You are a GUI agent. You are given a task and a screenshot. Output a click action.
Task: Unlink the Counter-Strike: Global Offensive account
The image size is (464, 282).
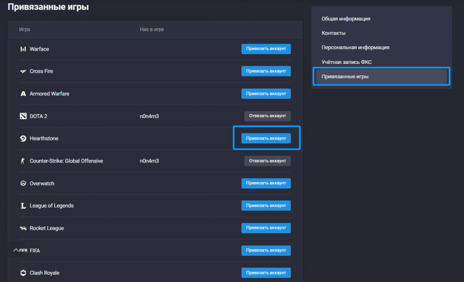[268, 161]
